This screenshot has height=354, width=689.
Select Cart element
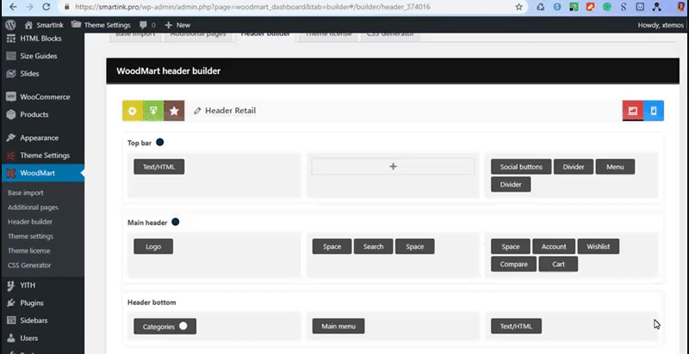(x=558, y=264)
